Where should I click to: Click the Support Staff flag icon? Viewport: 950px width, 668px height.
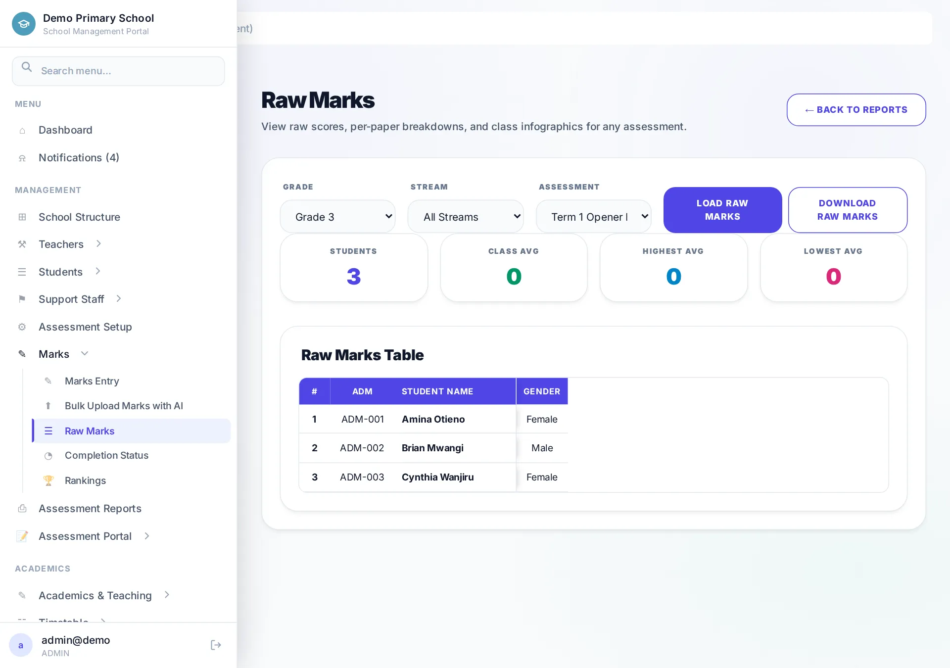tap(22, 299)
